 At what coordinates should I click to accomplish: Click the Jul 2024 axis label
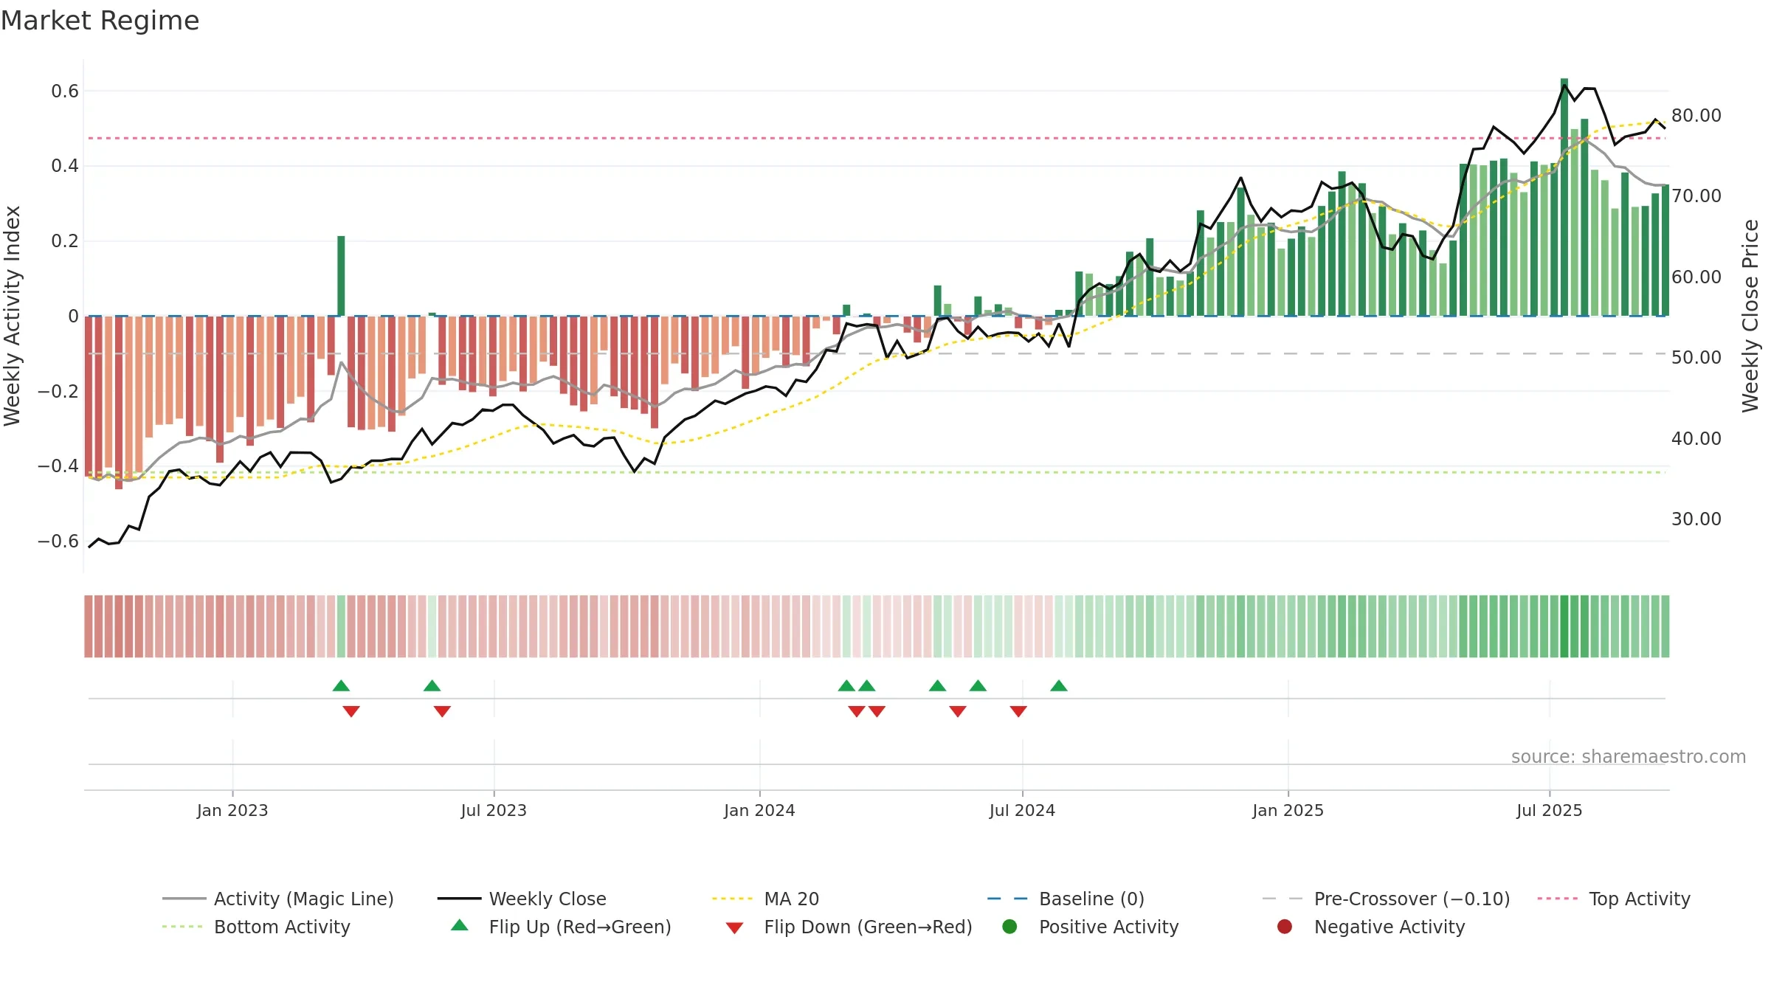1022,810
